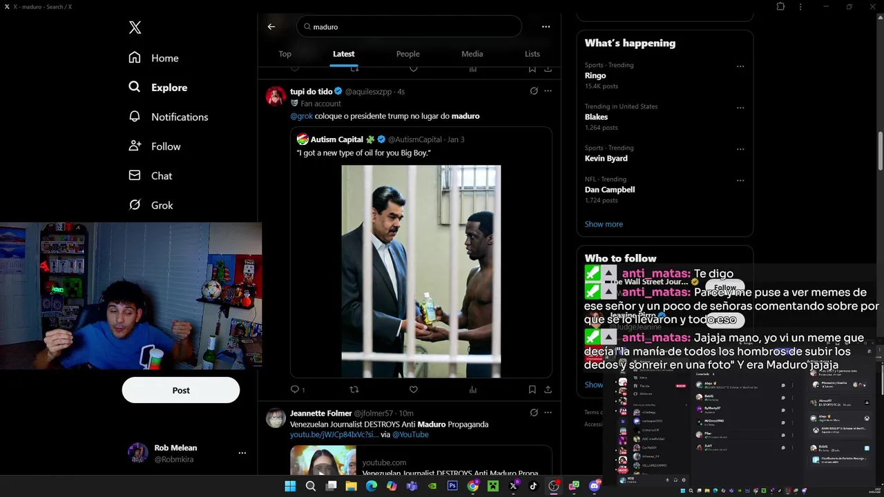The width and height of the screenshot is (884, 497).
Task: Click the Post button
Action: tap(181, 390)
